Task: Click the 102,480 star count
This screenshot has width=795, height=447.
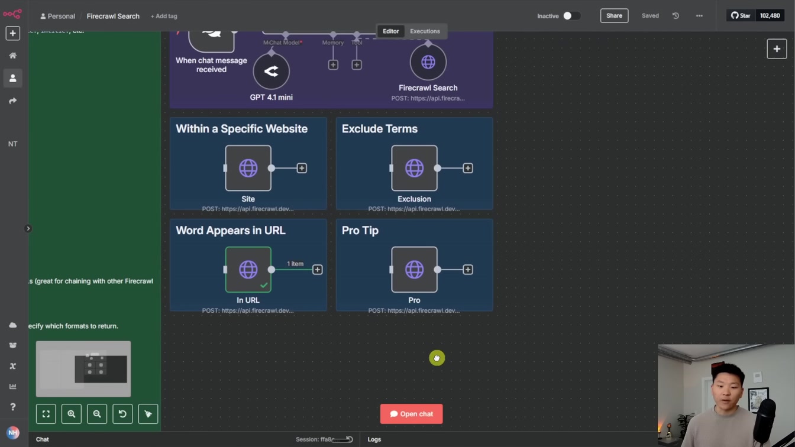Action: click(770, 16)
